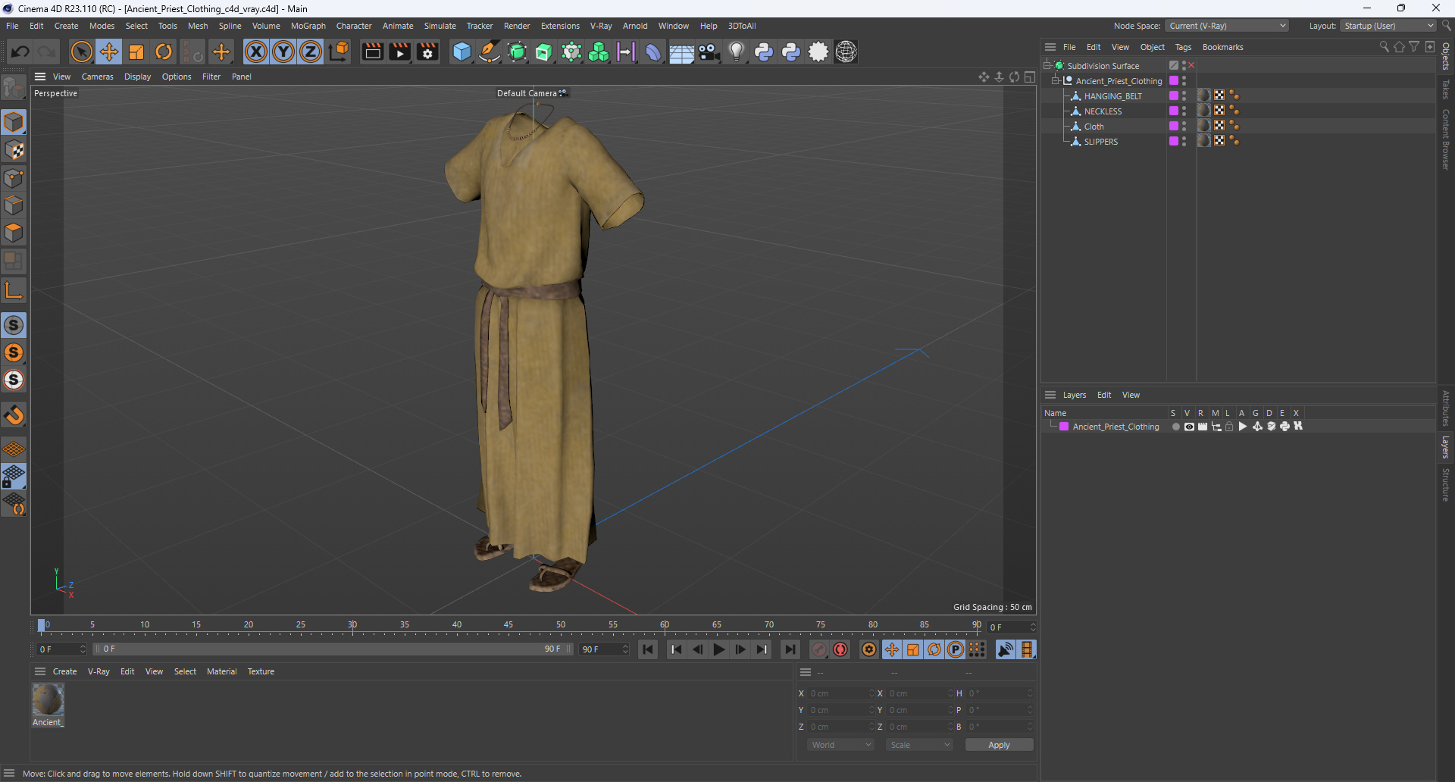This screenshot has width=1455, height=782.
Task: Click the Floor grid object icon
Action: (681, 52)
